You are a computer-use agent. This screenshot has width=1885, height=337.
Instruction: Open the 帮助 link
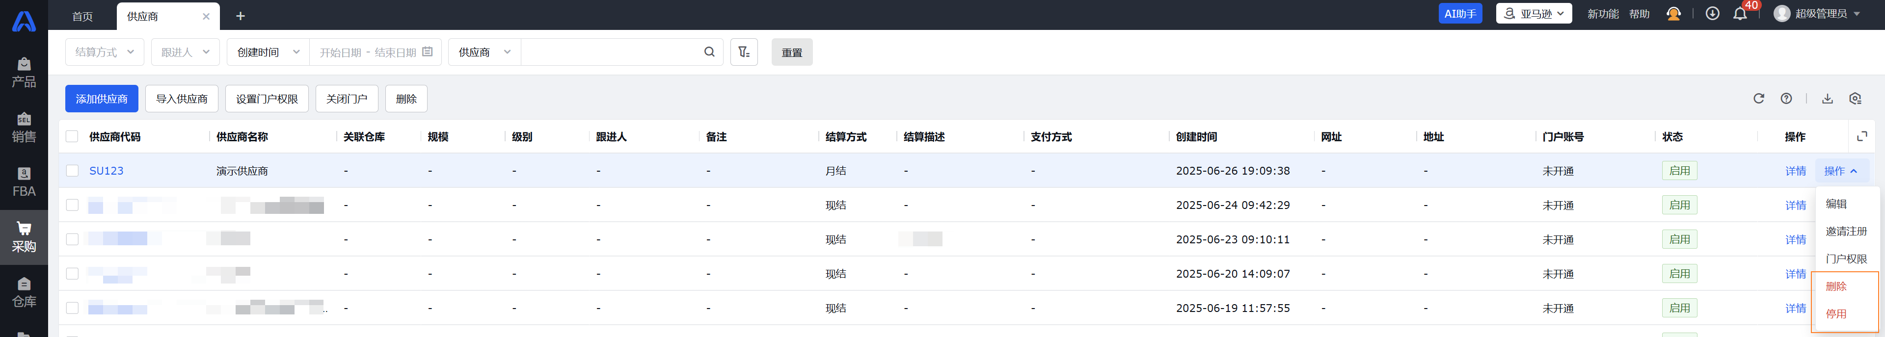point(1639,14)
